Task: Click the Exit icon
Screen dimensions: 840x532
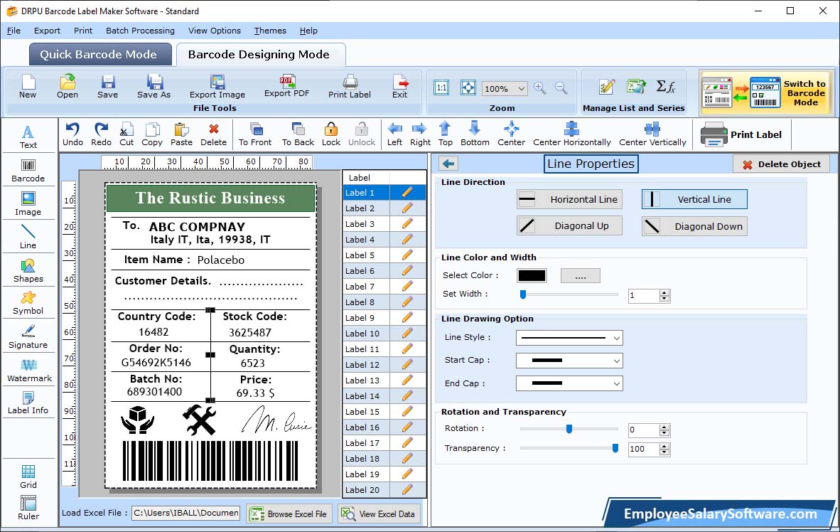Action: click(x=399, y=86)
